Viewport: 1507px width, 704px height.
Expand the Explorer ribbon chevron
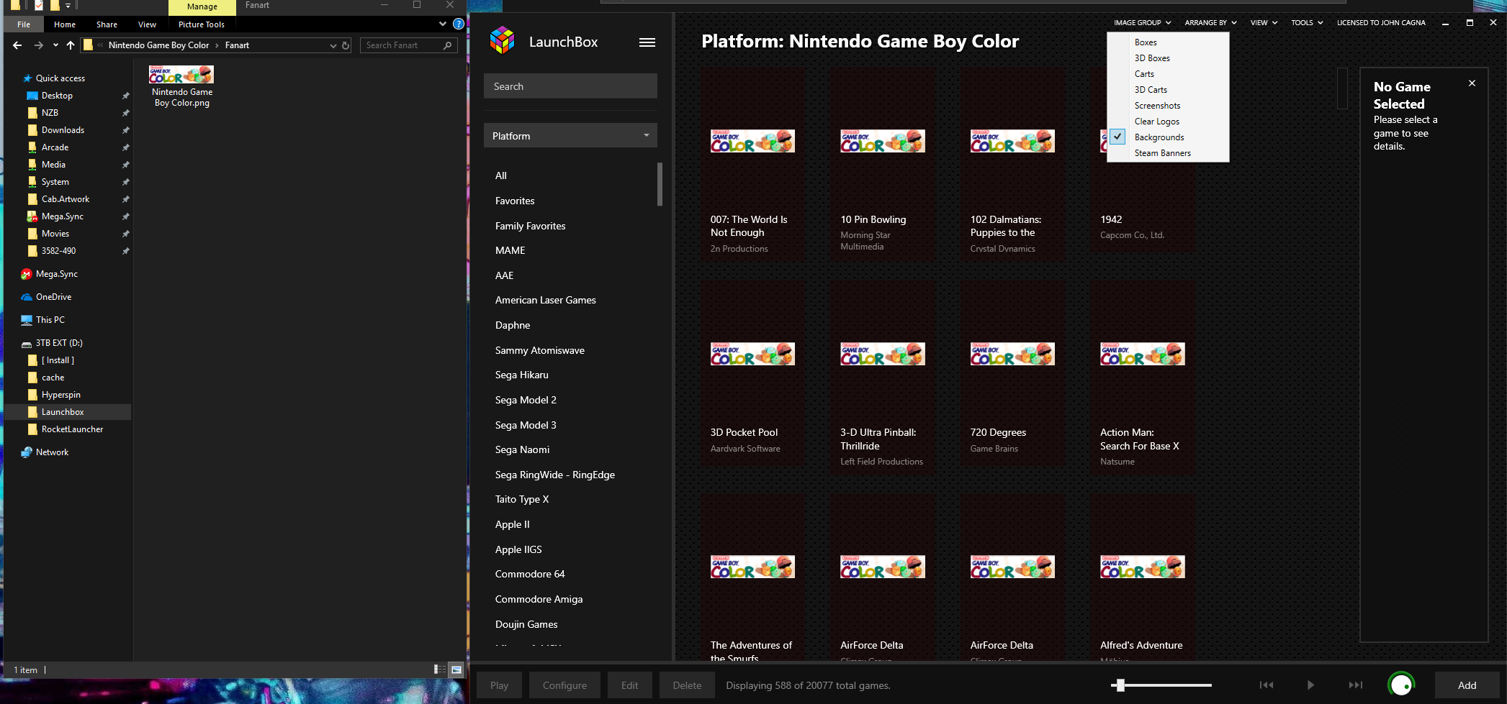[x=443, y=24]
